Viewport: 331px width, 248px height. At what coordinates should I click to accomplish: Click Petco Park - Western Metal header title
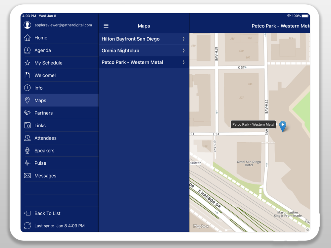281,26
